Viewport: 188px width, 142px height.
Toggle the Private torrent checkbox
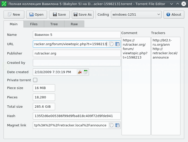tap(35, 80)
